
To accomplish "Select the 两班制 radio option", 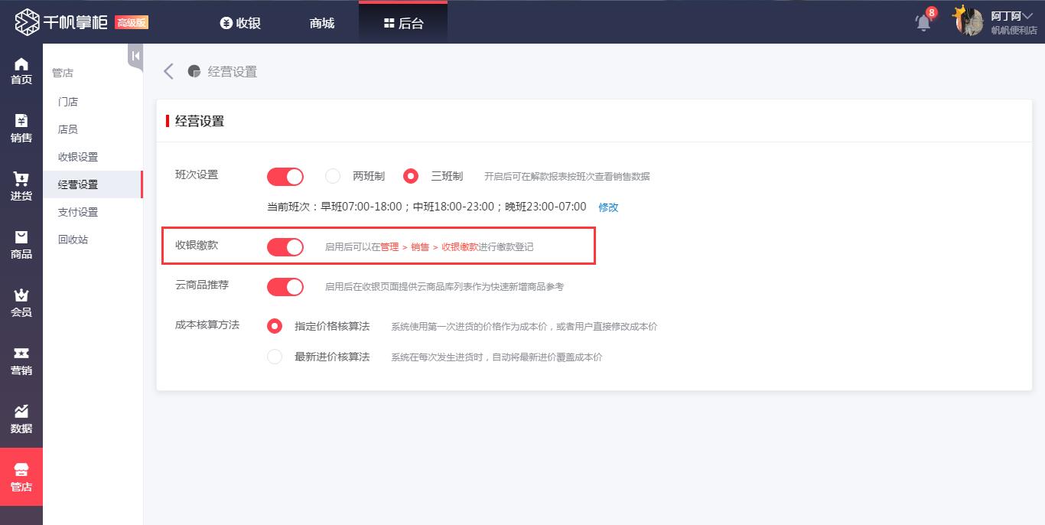I will (x=333, y=176).
